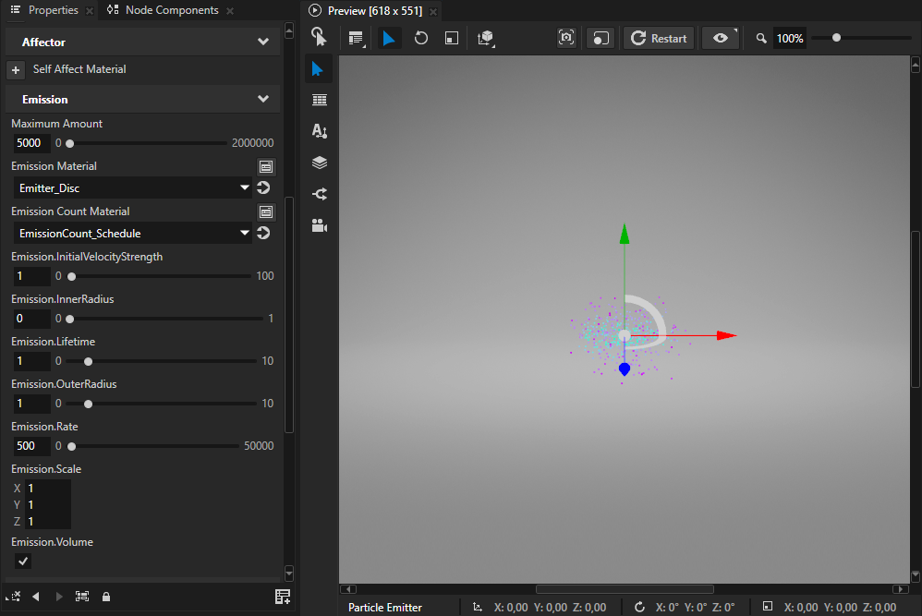Close the Preview tab
The height and width of the screenshot is (616, 922).
[433, 11]
